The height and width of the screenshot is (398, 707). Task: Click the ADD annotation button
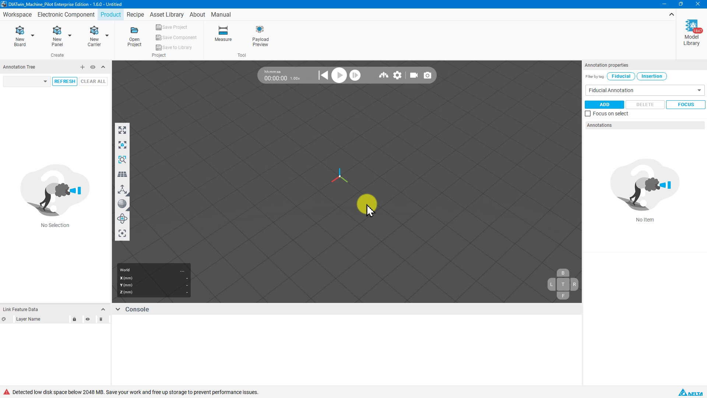point(604,105)
